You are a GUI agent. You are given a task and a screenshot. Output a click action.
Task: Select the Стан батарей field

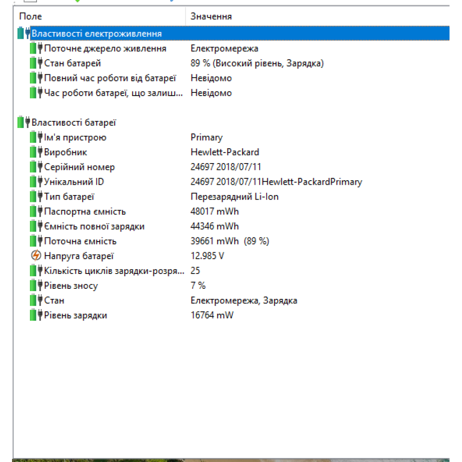pos(73,63)
